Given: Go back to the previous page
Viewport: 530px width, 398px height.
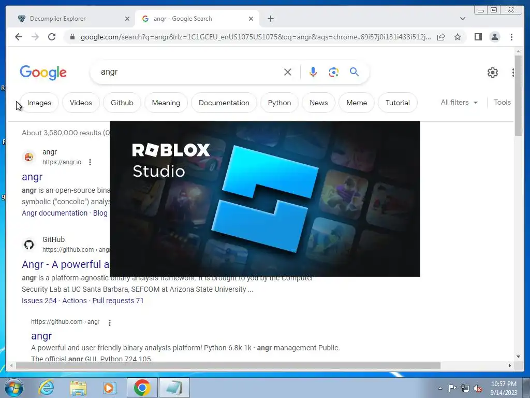Looking at the screenshot, I should coord(19,37).
